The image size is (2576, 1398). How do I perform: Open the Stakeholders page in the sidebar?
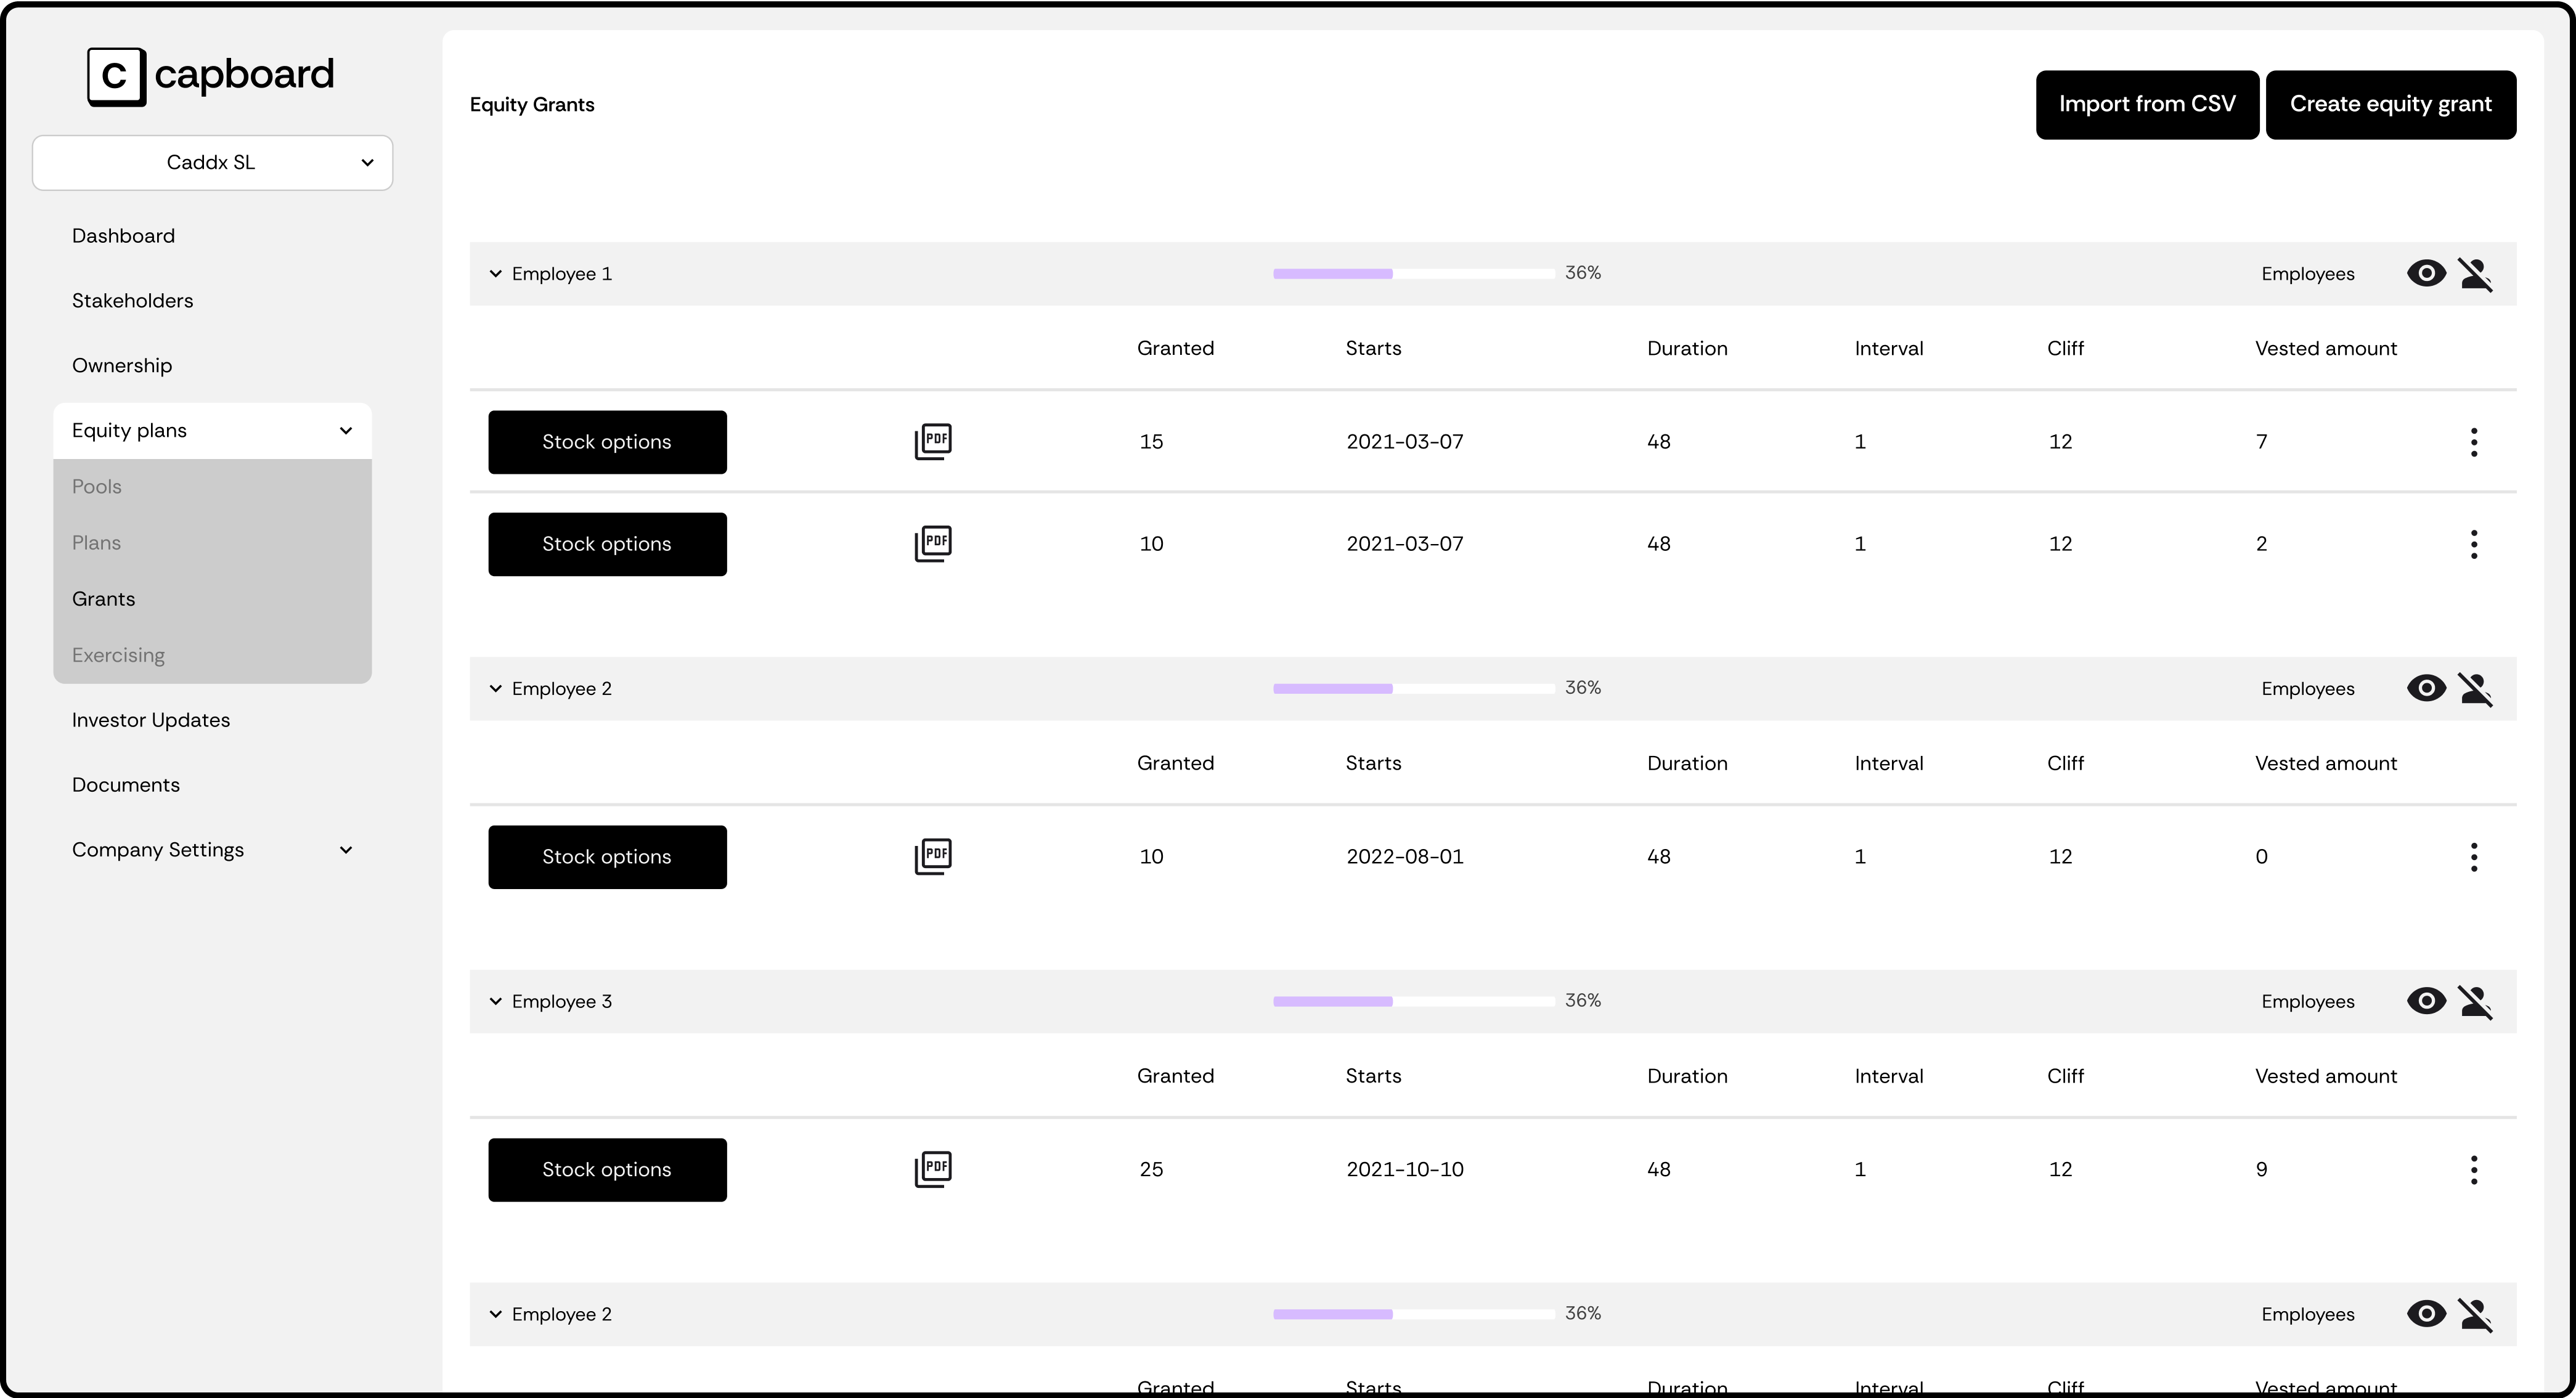[132, 301]
